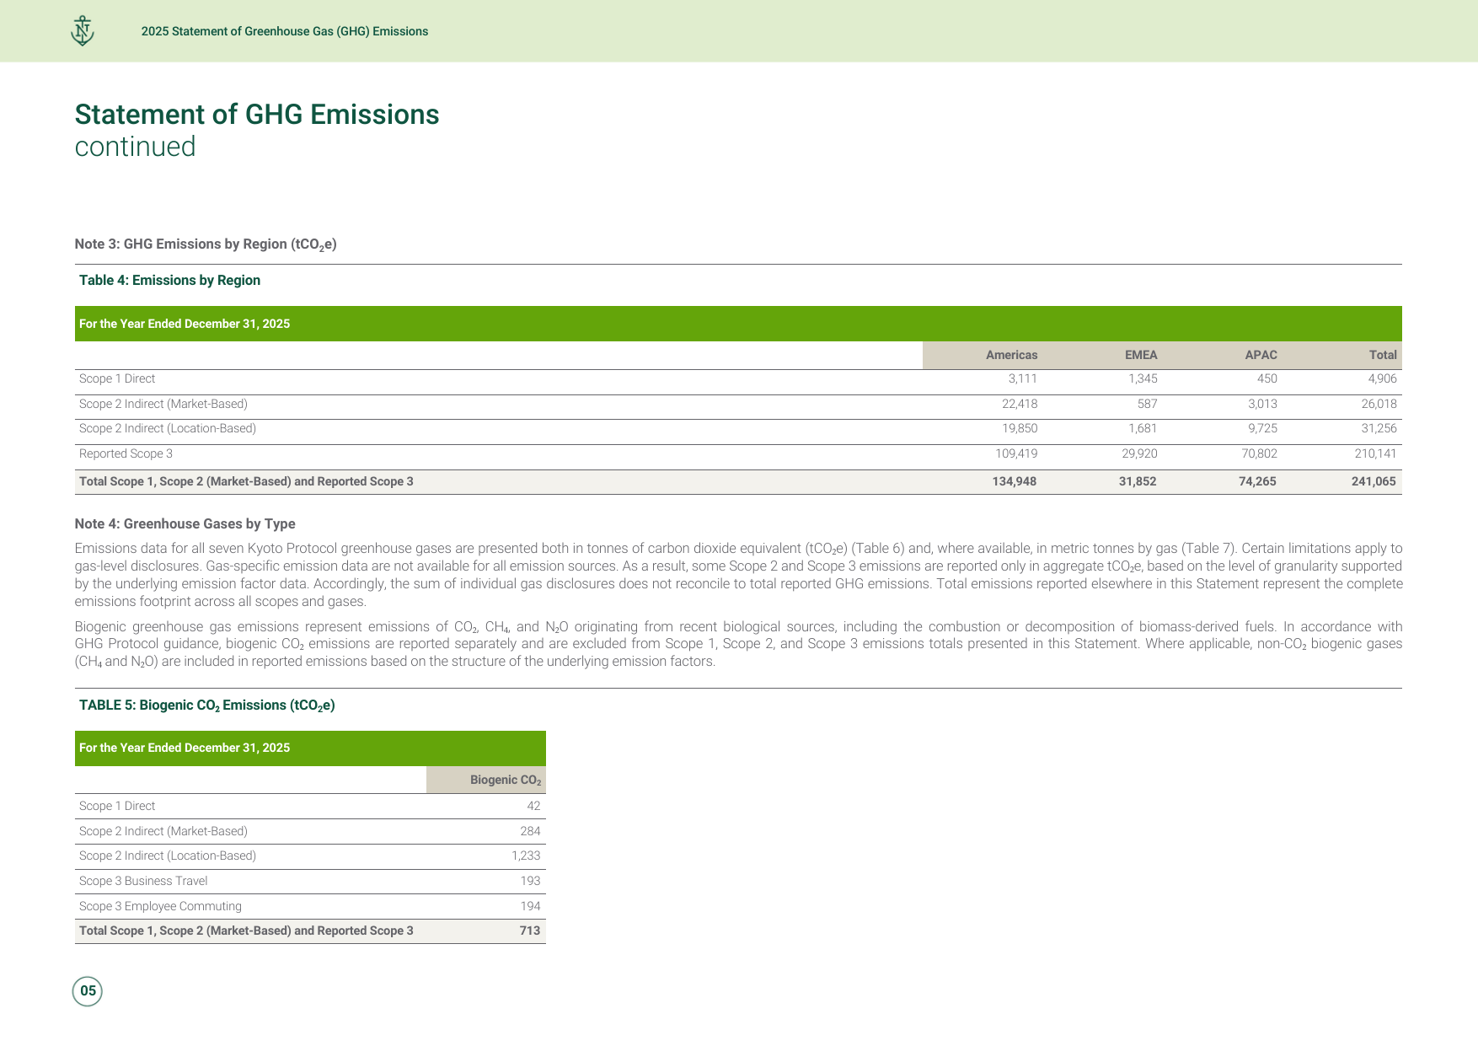This screenshot has height=1046, width=1478.
Task: Click Americas value 22,418
Action: click(1020, 405)
